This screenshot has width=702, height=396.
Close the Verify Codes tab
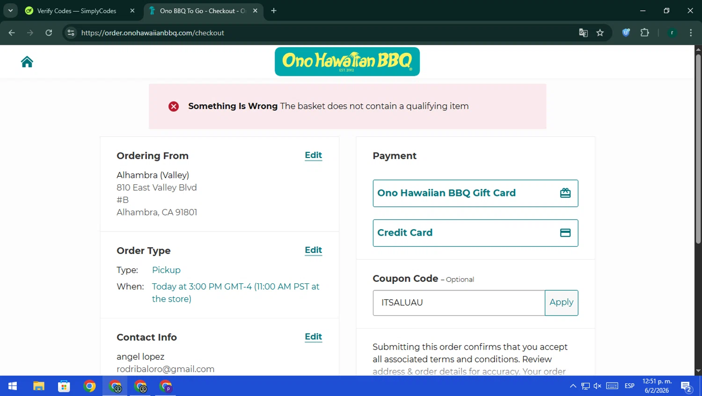tap(132, 11)
